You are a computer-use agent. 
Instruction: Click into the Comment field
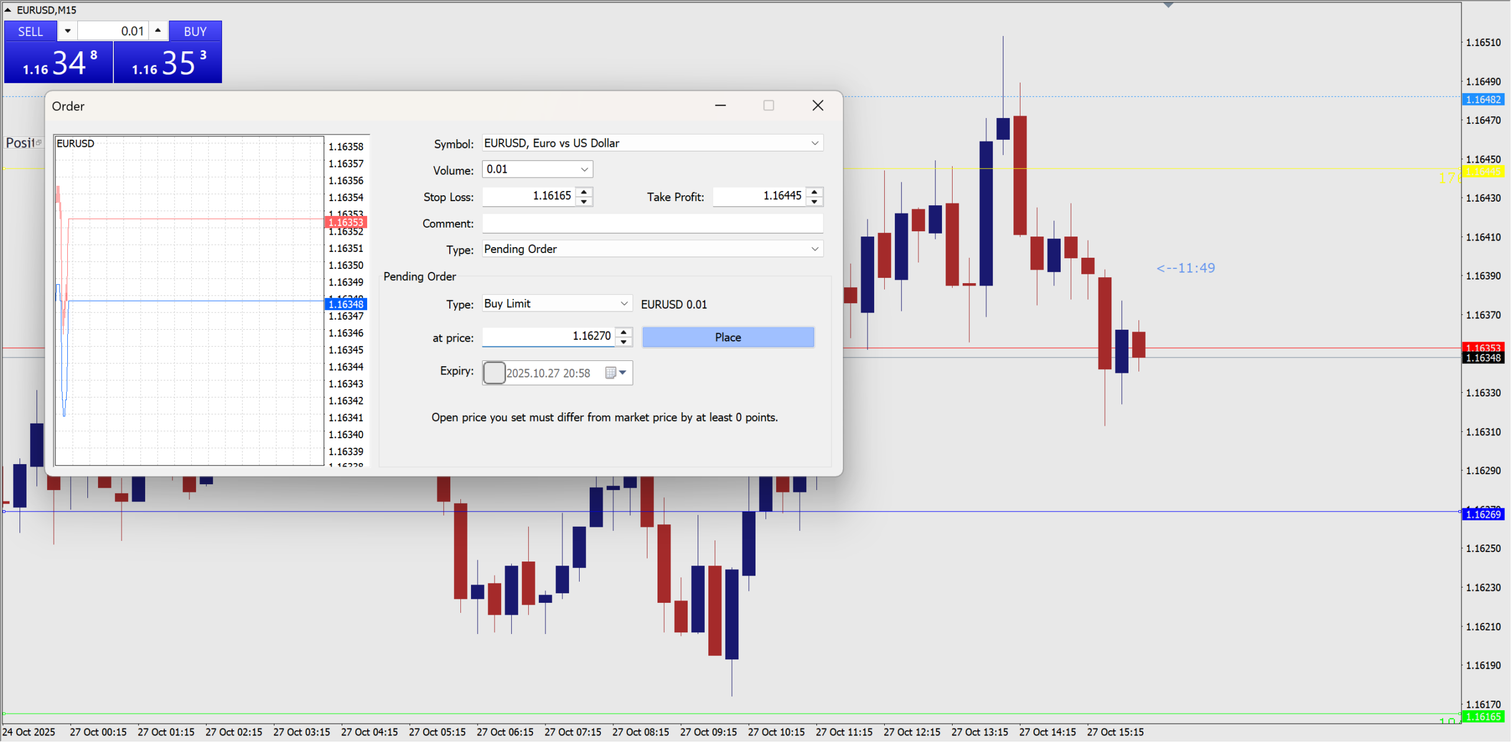click(652, 224)
